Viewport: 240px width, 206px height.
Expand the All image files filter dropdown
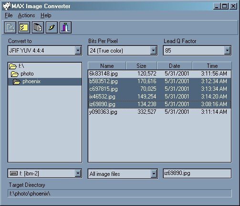coord(154,173)
